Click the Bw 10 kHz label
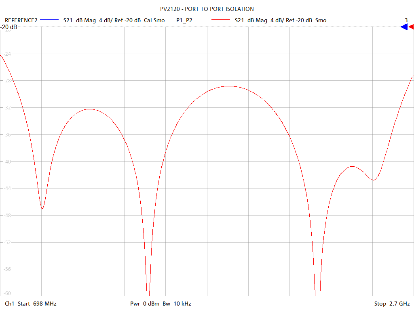The height and width of the screenshot is (310, 414). pos(177,304)
